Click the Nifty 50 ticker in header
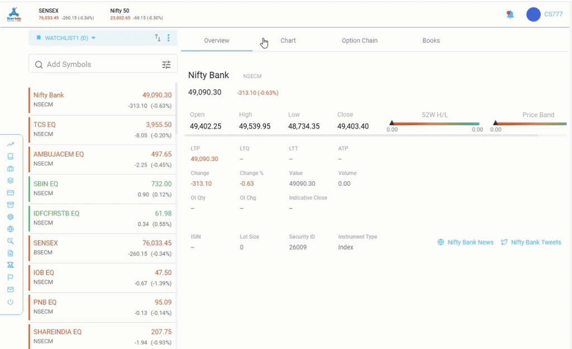The width and height of the screenshot is (572, 349). [136, 14]
